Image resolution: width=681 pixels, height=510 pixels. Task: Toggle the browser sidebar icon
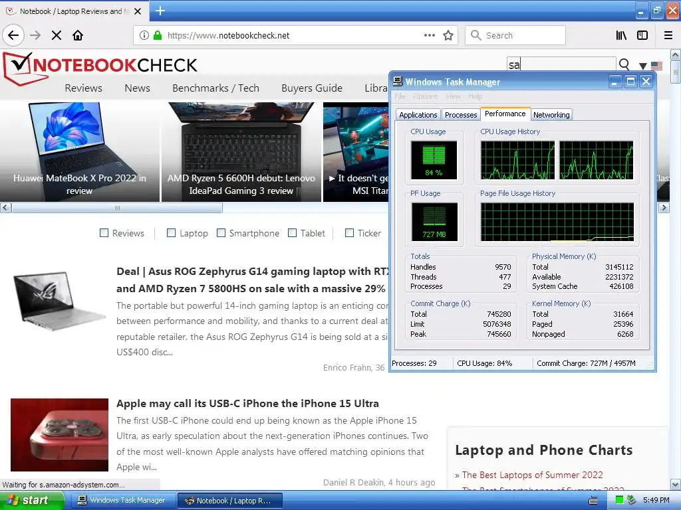642,35
